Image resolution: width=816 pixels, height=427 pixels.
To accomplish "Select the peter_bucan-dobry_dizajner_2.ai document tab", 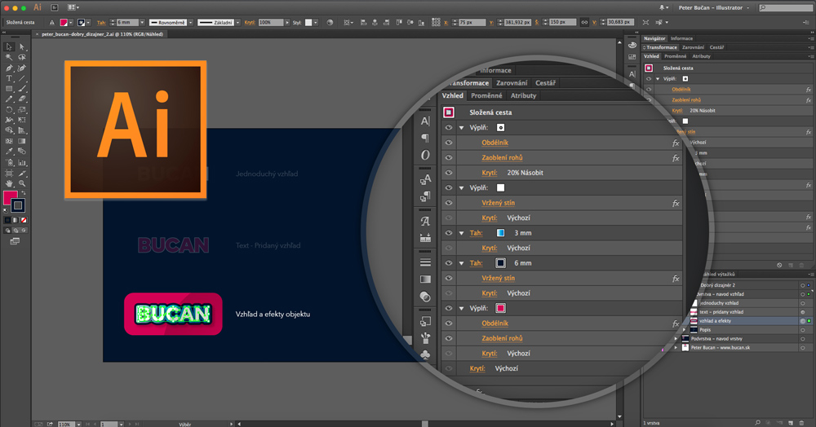I will point(103,34).
